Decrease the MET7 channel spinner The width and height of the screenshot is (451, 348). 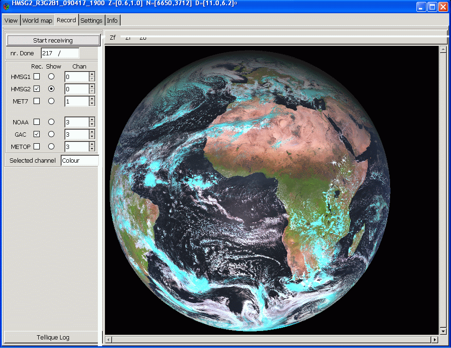pos(92,104)
